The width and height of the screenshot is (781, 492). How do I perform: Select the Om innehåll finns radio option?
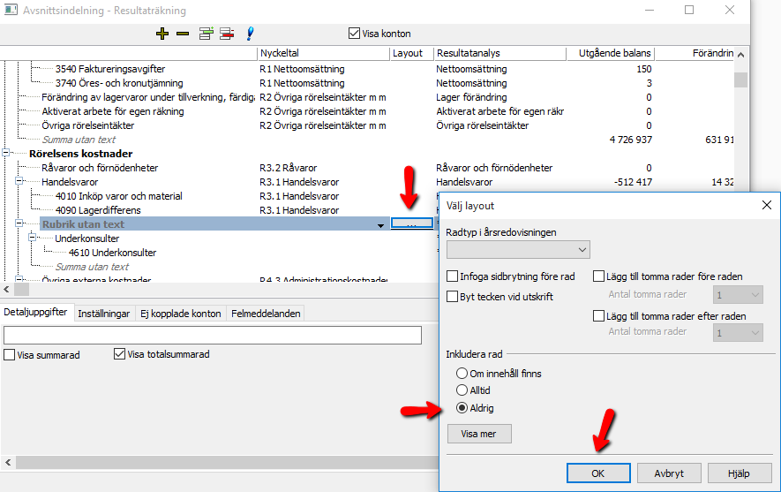click(462, 374)
